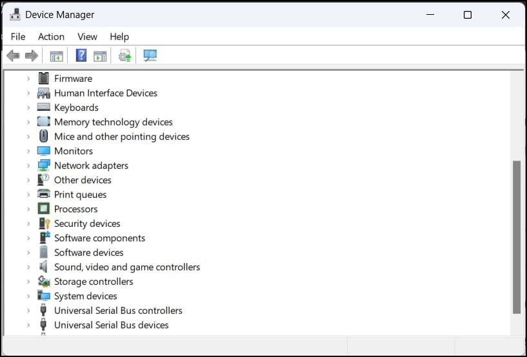Select the Software components icon
The height and width of the screenshot is (357, 527).
point(44,237)
